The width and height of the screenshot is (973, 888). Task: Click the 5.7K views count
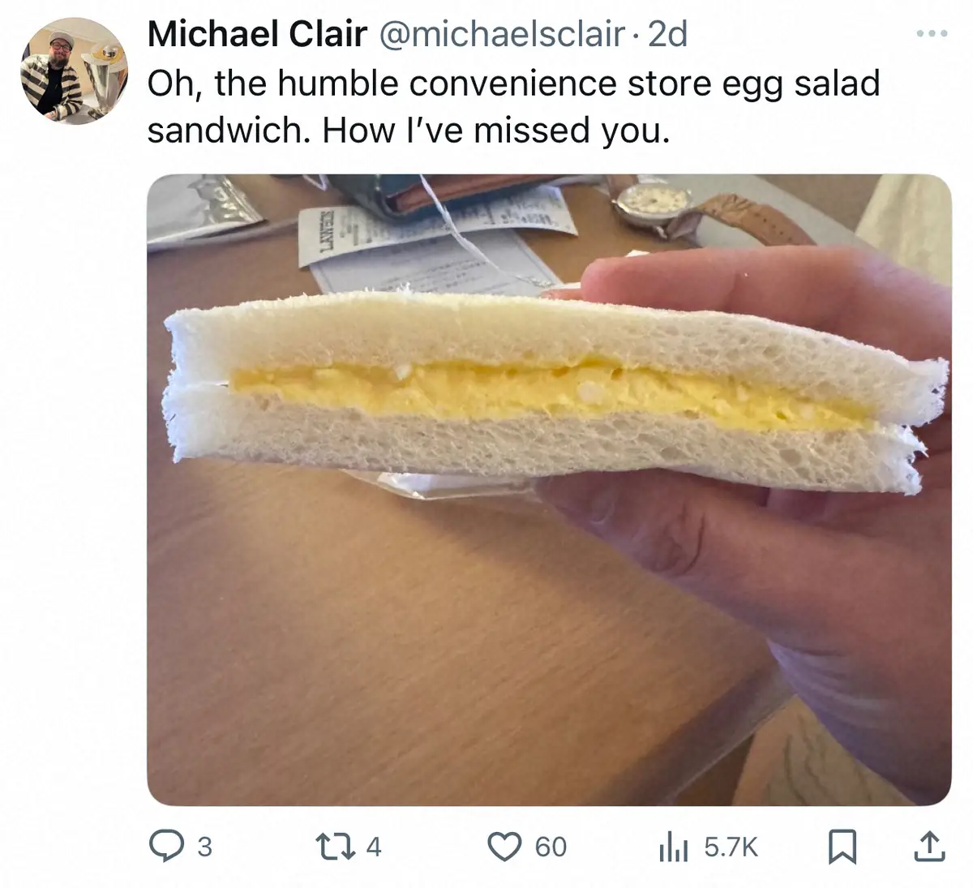731,847
